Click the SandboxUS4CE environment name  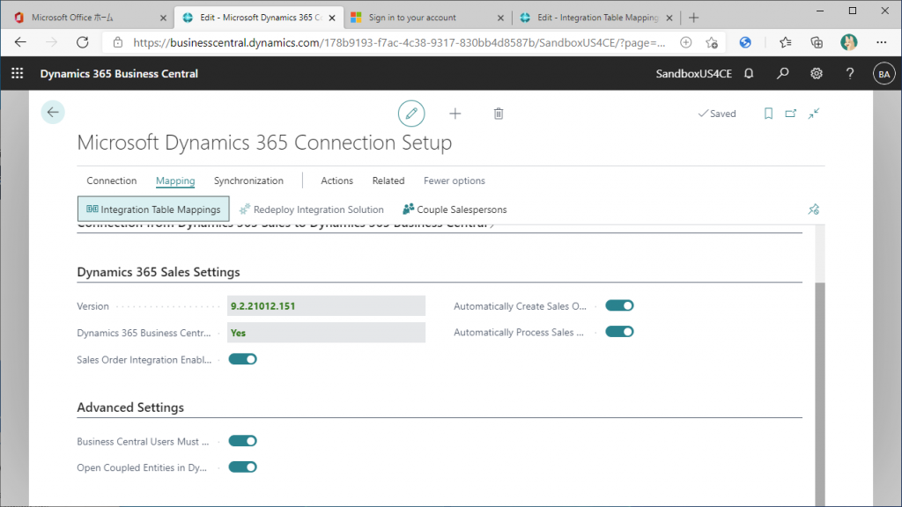[x=694, y=74]
